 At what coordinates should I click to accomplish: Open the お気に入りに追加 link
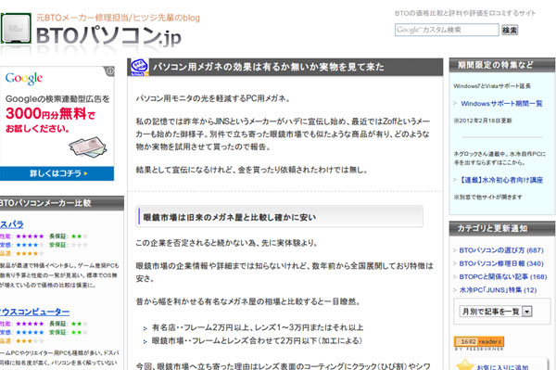coord(502,367)
